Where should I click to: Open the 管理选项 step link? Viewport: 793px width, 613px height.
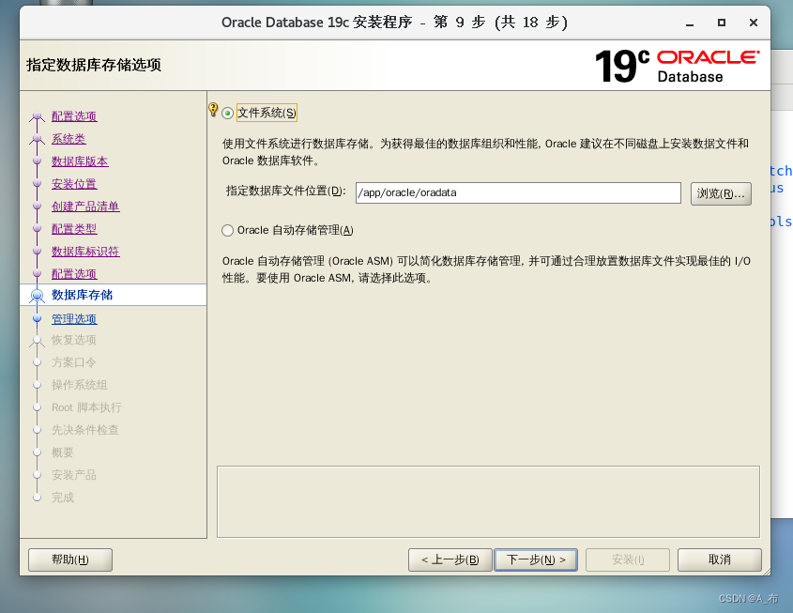click(74, 319)
